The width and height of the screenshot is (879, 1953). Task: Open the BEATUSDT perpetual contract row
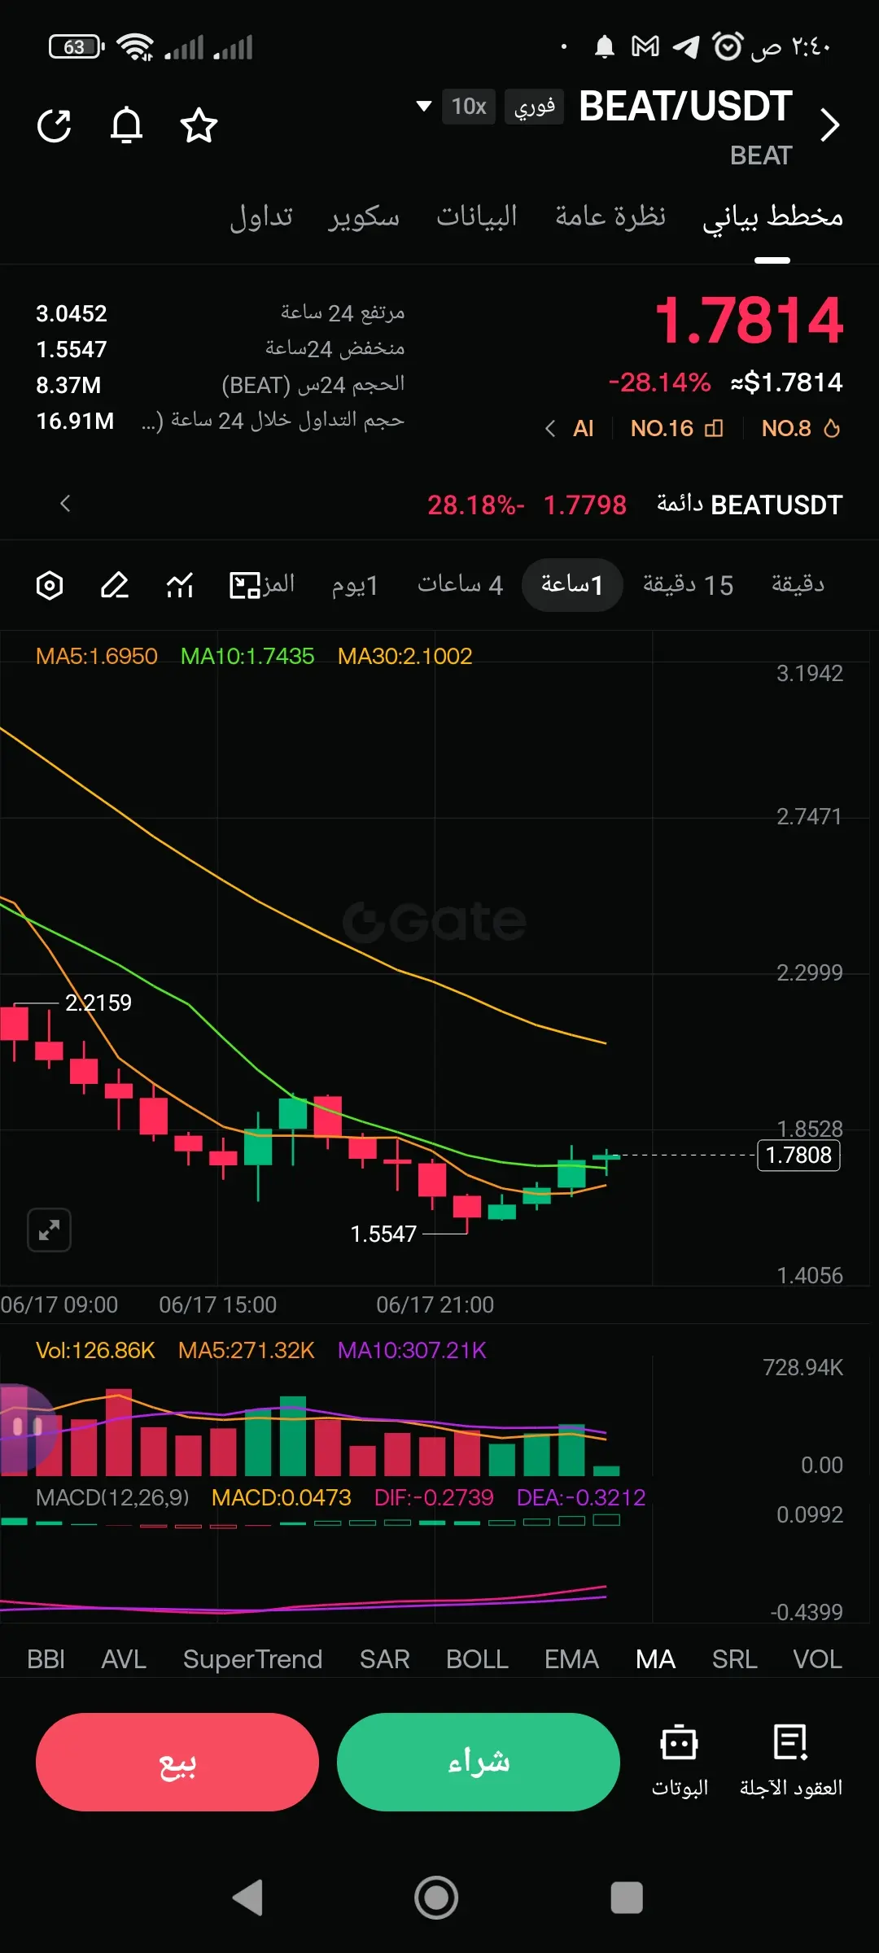(x=439, y=505)
